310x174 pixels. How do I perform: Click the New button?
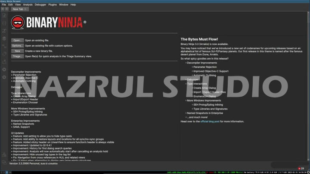17,51
